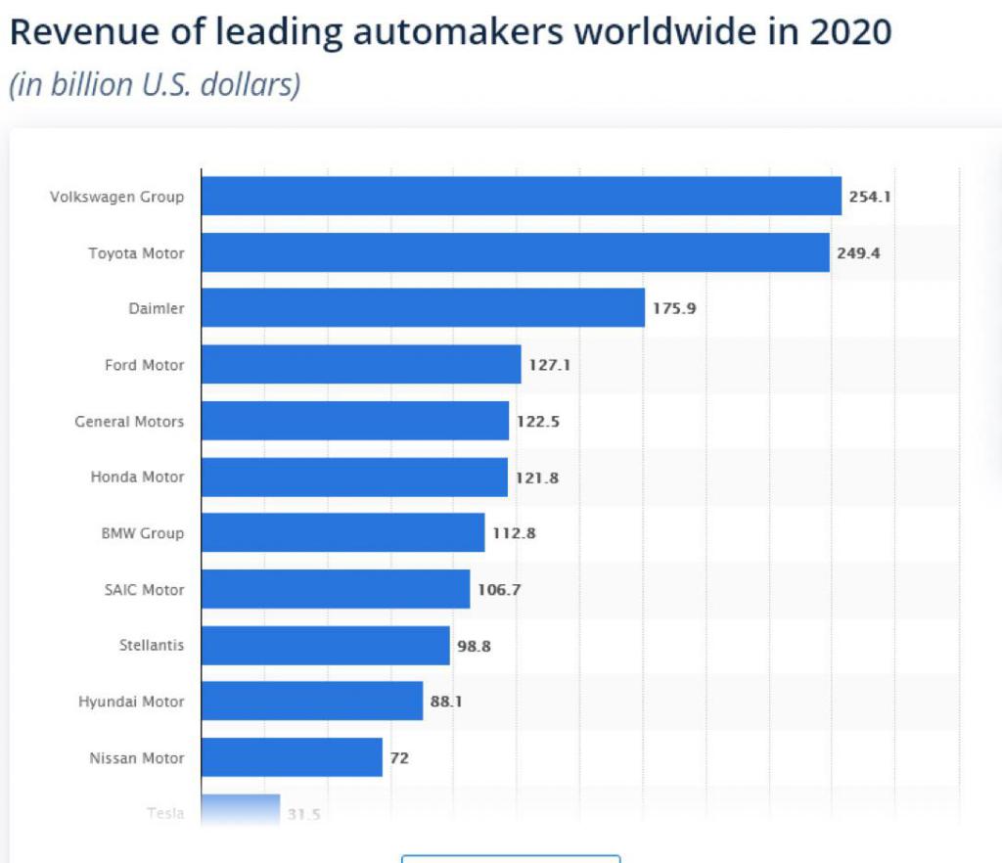Click the subtitle '(in billion U.S. dollars)'
This screenshot has width=1002, height=863.
coord(155,85)
